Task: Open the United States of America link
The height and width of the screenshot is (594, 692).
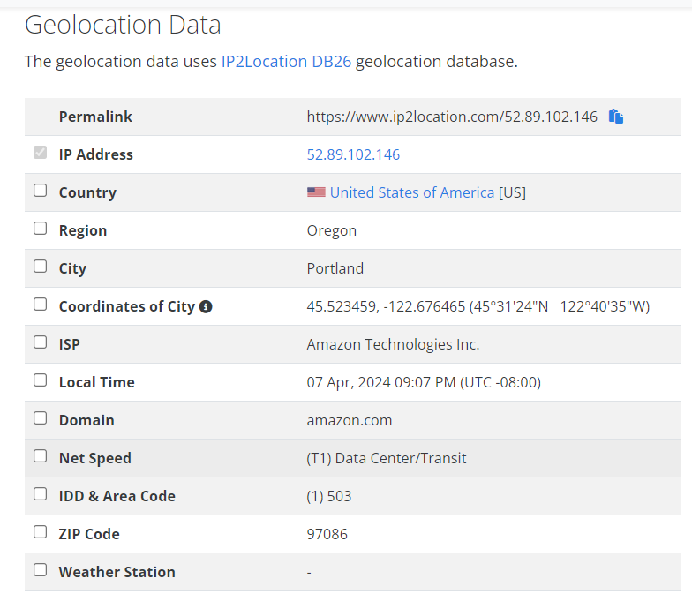Action: coord(411,192)
